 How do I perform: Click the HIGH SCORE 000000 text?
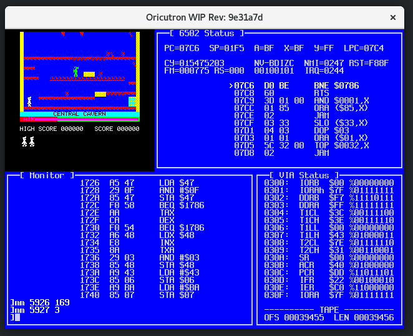click(x=51, y=128)
